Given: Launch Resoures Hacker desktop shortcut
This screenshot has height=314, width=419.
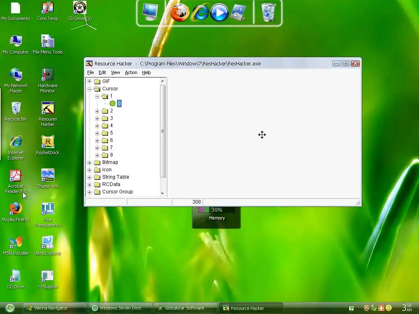Looking at the screenshot, I should pos(47,114).
